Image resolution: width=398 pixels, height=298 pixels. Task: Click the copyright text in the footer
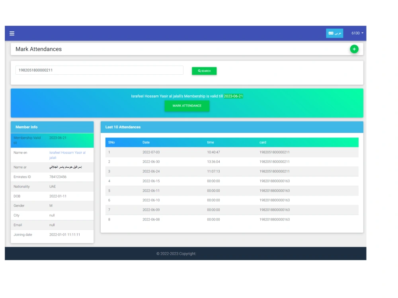176,253
